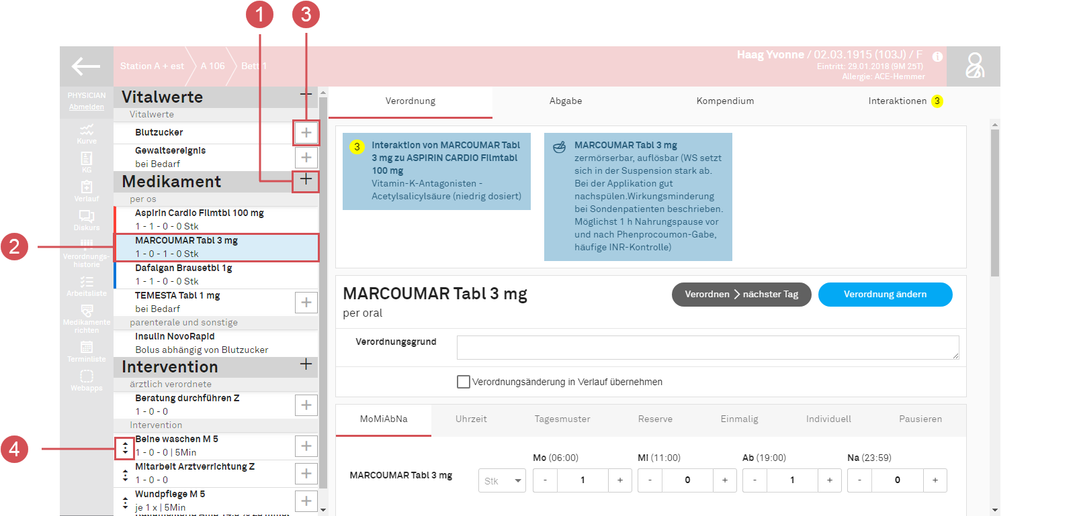Switch to the Abgabe tab
Screen dimensions: 1075x516
tap(566, 101)
